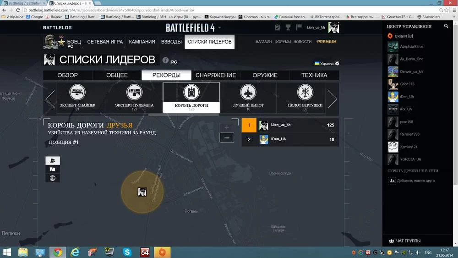Show previous record categories with left arrow
The height and width of the screenshot is (258, 458).
click(x=50, y=99)
